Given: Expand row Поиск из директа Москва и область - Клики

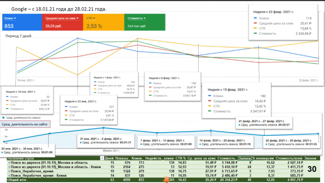Looking at the screenshot, I should (9, 167).
